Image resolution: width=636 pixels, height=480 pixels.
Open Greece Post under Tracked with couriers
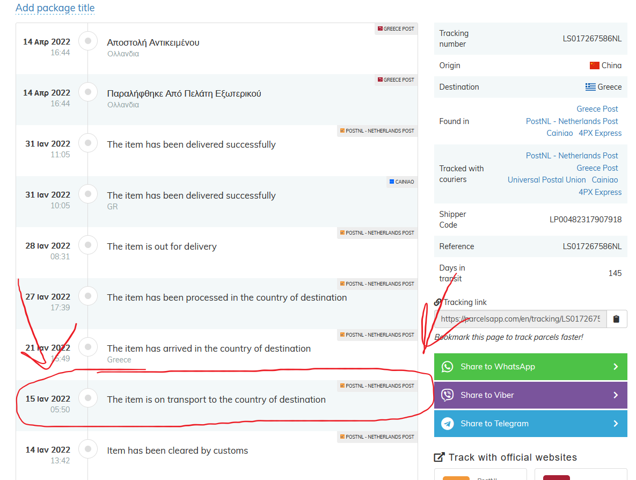597,168
